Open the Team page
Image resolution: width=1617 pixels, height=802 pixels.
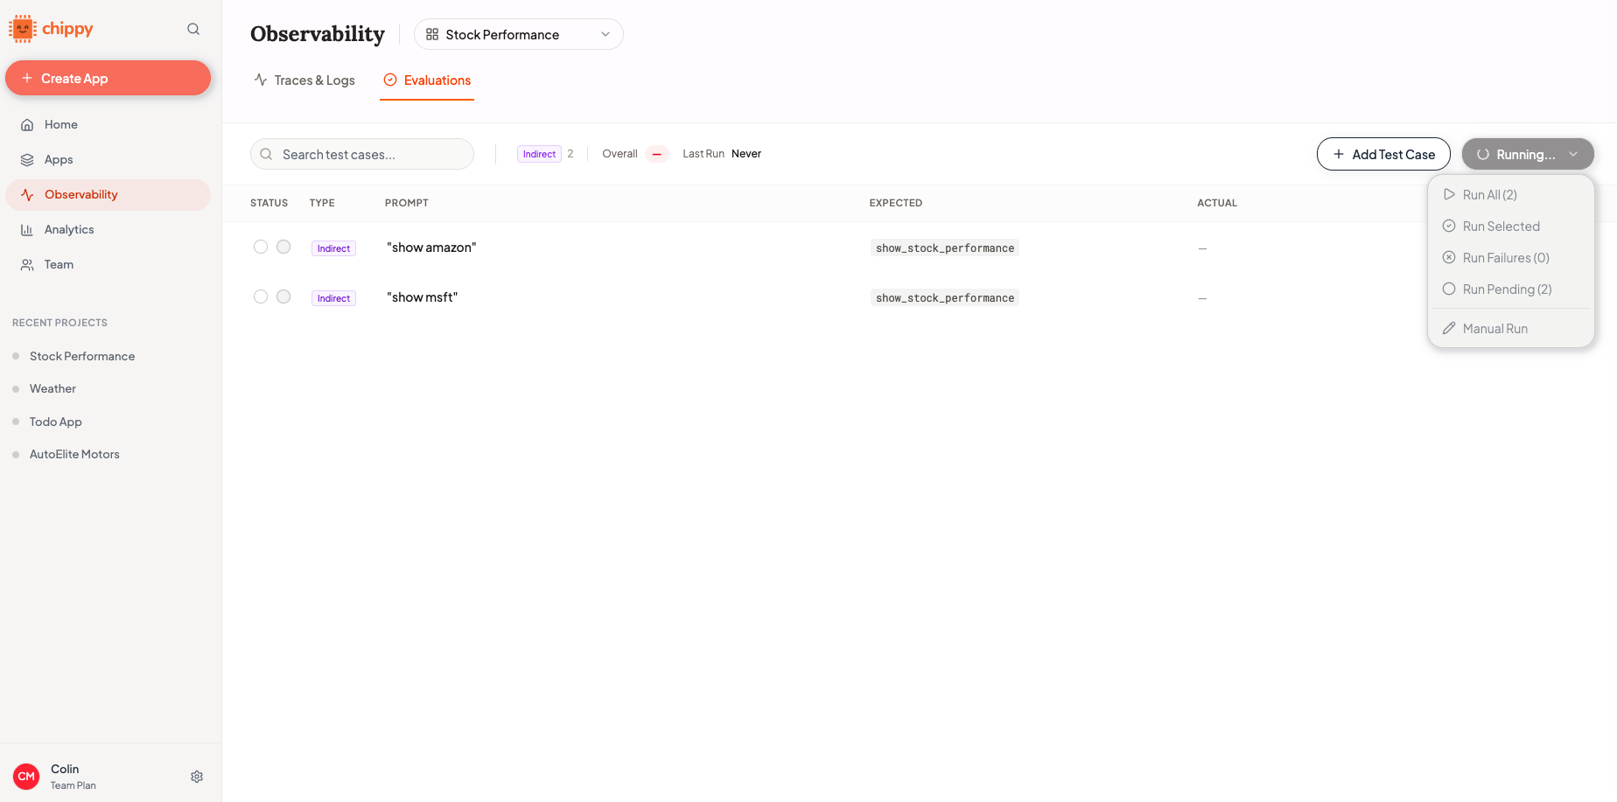(x=108, y=265)
